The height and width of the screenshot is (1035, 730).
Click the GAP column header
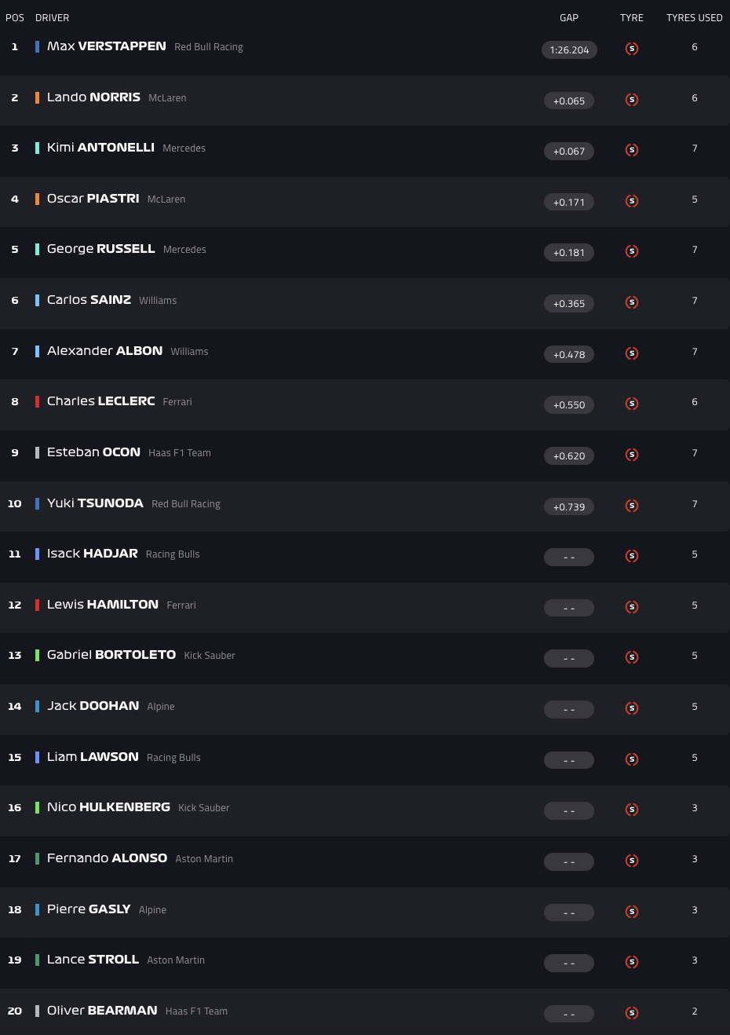click(569, 17)
